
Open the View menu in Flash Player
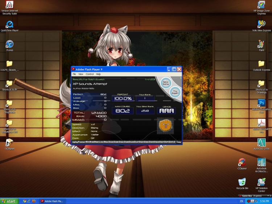point(81,74)
